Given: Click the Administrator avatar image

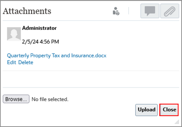Looking at the screenshot, I should point(14,34).
